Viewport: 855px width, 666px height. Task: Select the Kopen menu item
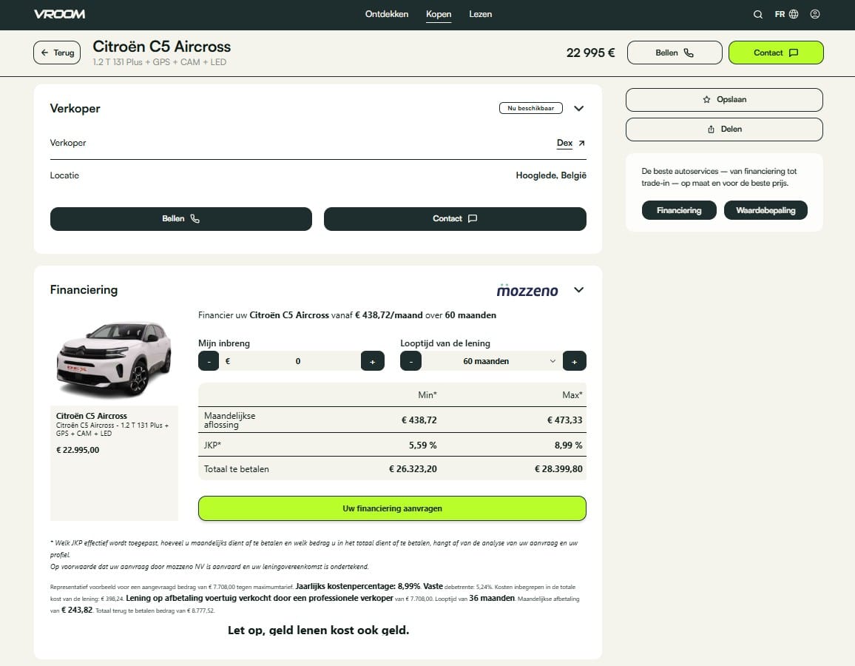coord(439,14)
